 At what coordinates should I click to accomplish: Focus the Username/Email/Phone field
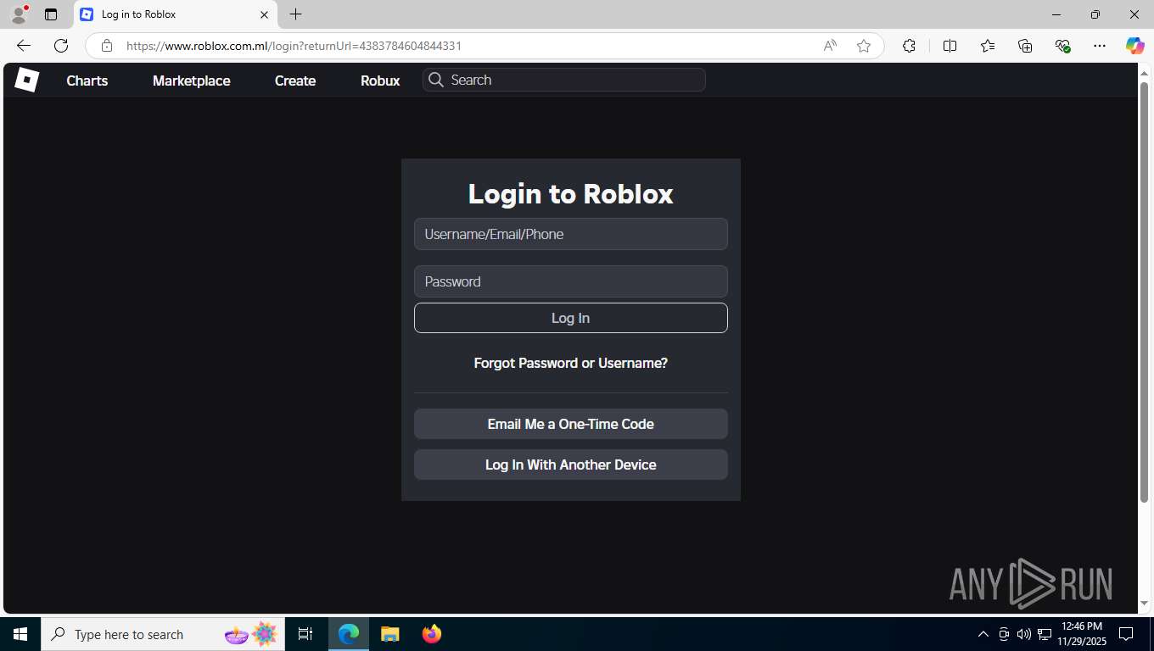tap(571, 234)
